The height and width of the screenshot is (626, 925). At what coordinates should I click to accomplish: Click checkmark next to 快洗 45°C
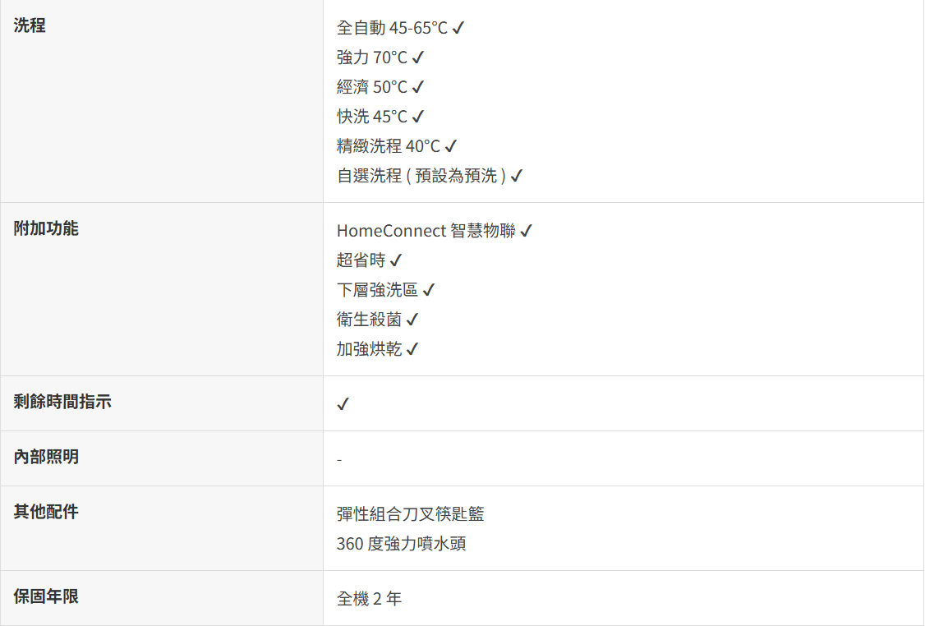point(418,117)
